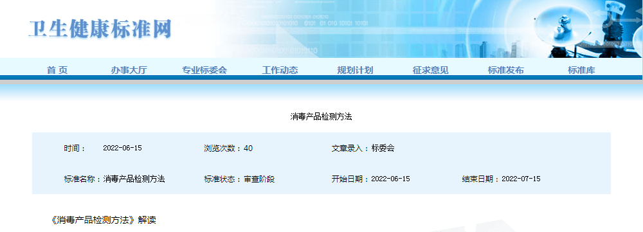Click 开始日期：2022-06-15 text
This screenshot has width=643, height=232.
371,179
